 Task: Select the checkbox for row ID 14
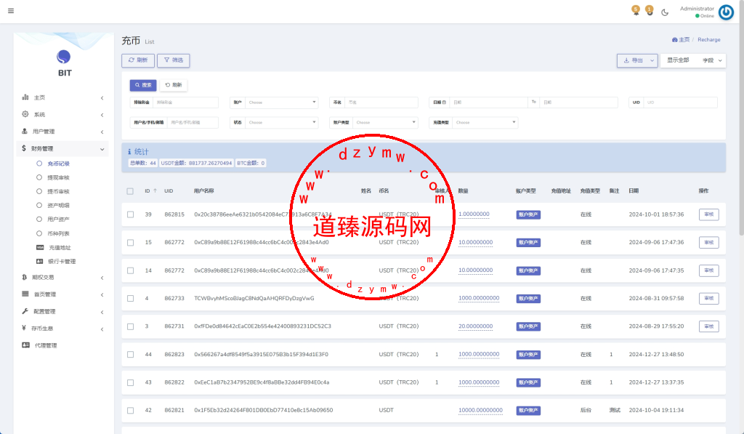point(131,270)
